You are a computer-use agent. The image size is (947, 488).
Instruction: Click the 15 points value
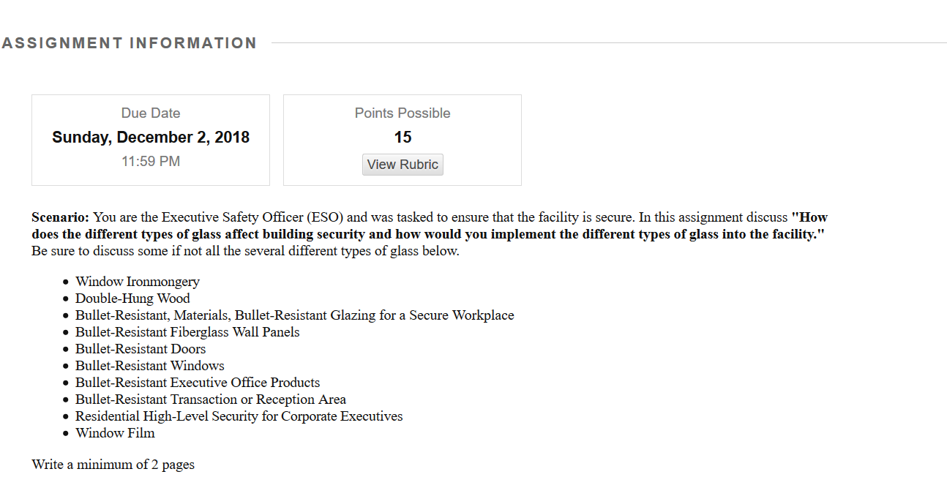click(403, 138)
